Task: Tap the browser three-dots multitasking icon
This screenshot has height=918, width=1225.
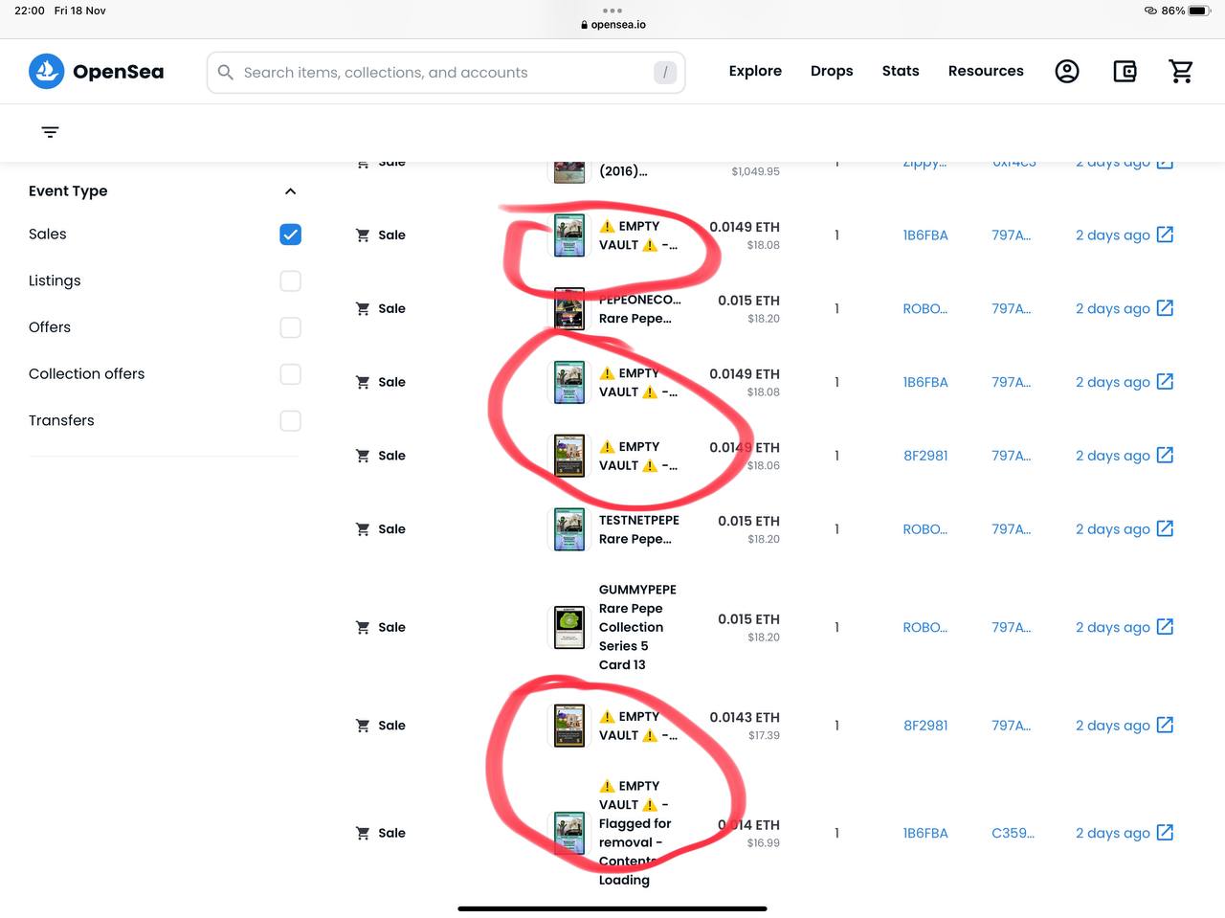Action: pyautogui.click(x=612, y=11)
